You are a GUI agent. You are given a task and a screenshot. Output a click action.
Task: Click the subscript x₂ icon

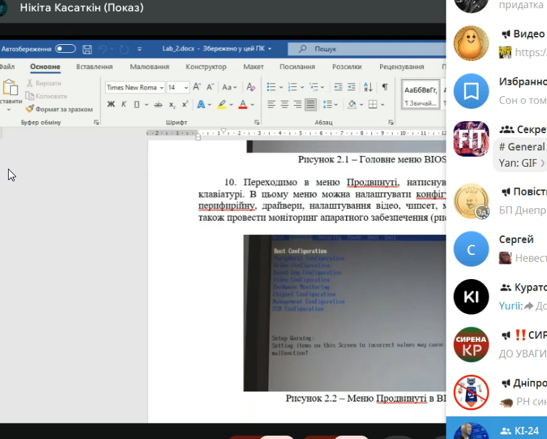point(172,104)
